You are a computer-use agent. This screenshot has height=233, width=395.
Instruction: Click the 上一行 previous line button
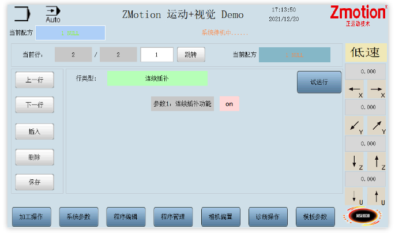pyautogui.click(x=35, y=80)
